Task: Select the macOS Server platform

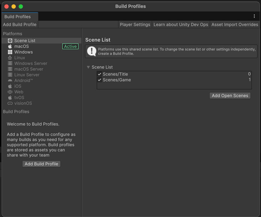Action: pos(41,69)
